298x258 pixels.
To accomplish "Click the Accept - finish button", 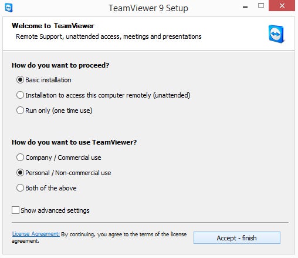I will tap(237, 238).
